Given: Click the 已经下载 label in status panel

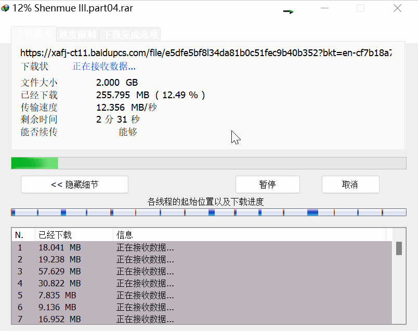Looking at the screenshot, I should (39, 95).
